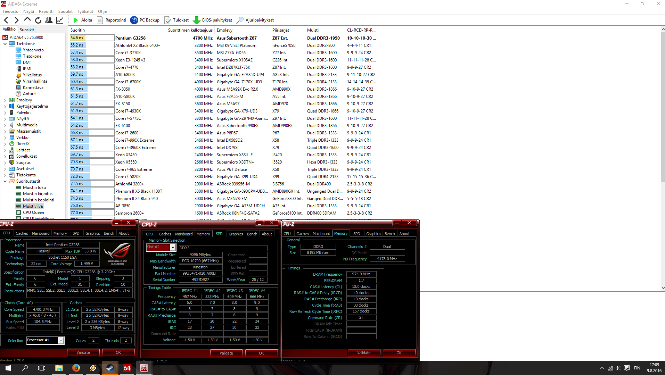Viewport: 665px width, 375px height.
Task: Open the Processor #1 selection dropdown
Action: point(61,340)
